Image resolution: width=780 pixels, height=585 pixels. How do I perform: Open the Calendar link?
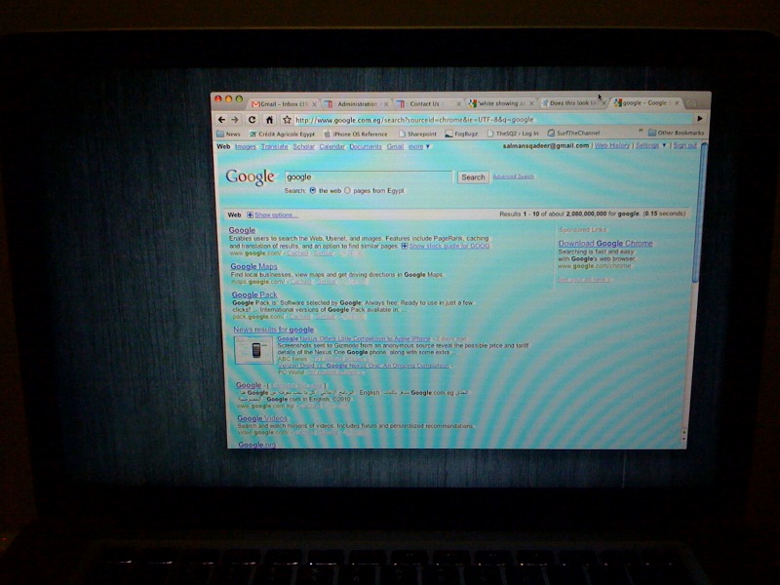click(x=331, y=147)
